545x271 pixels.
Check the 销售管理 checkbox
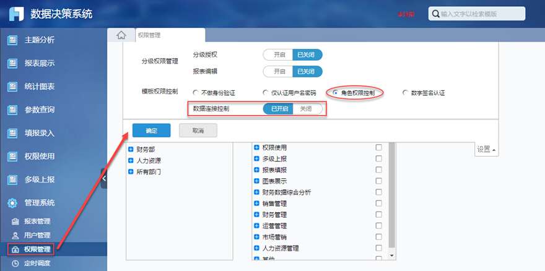pos(378,203)
